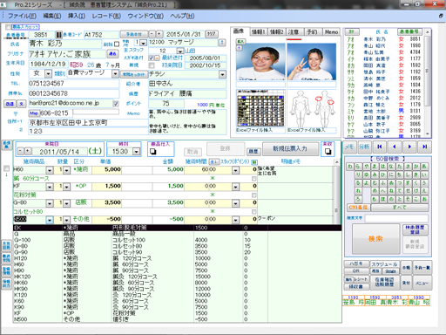
Task: Click minus button beside 2015/01/31 reservation date
Action: click(x=152, y=34)
